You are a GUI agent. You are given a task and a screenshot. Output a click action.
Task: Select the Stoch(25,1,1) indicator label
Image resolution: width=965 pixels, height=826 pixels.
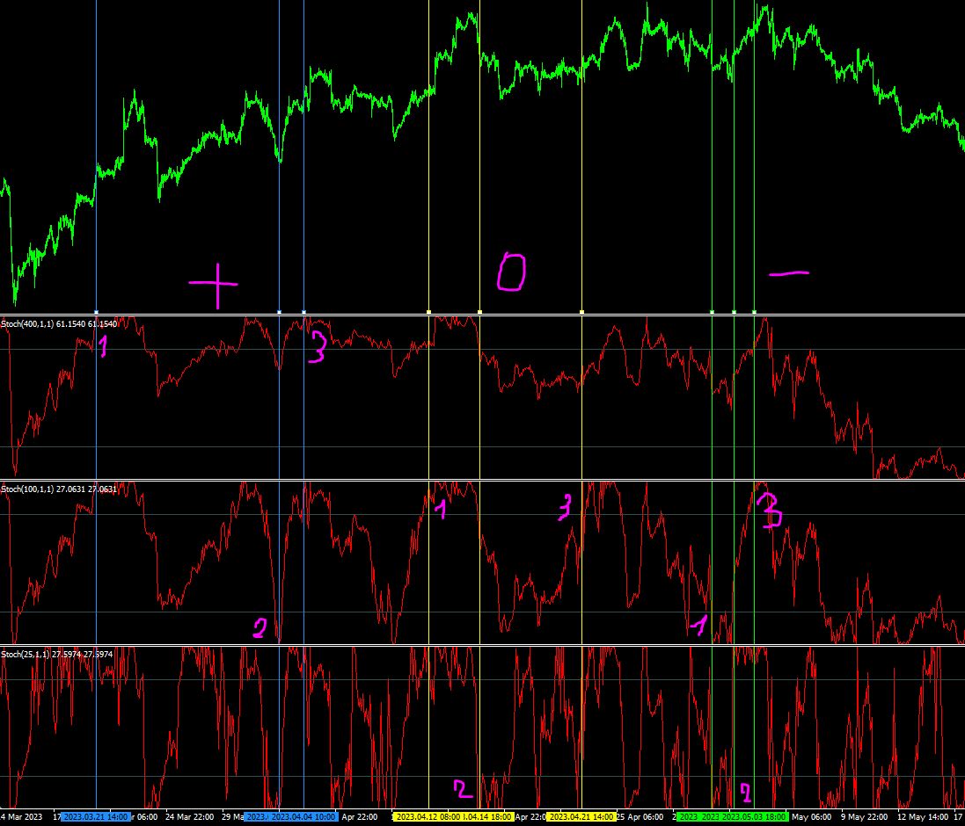tap(56, 655)
